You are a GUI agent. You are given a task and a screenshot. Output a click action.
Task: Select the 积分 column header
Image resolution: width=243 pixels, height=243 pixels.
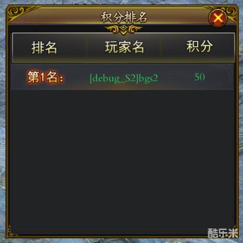[x=199, y=46]
